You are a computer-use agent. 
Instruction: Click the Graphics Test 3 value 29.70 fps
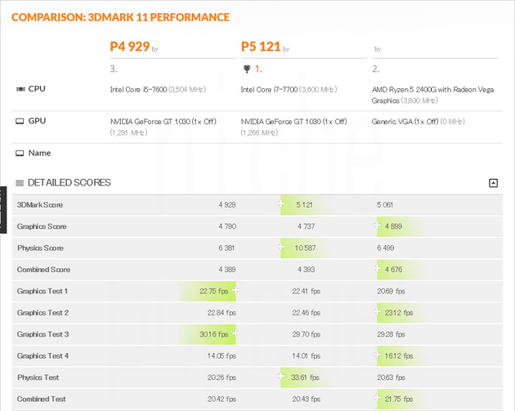pyautogui.click(x=306, y=334)
